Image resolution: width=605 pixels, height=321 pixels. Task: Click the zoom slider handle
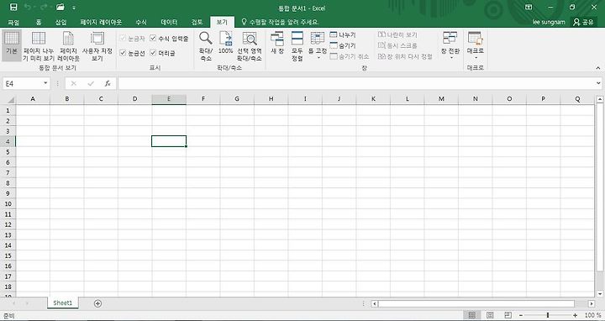pos(548,316)
